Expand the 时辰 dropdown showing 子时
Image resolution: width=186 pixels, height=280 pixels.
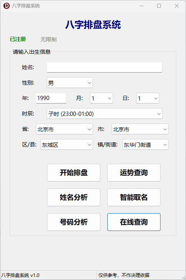coord(105,114)
